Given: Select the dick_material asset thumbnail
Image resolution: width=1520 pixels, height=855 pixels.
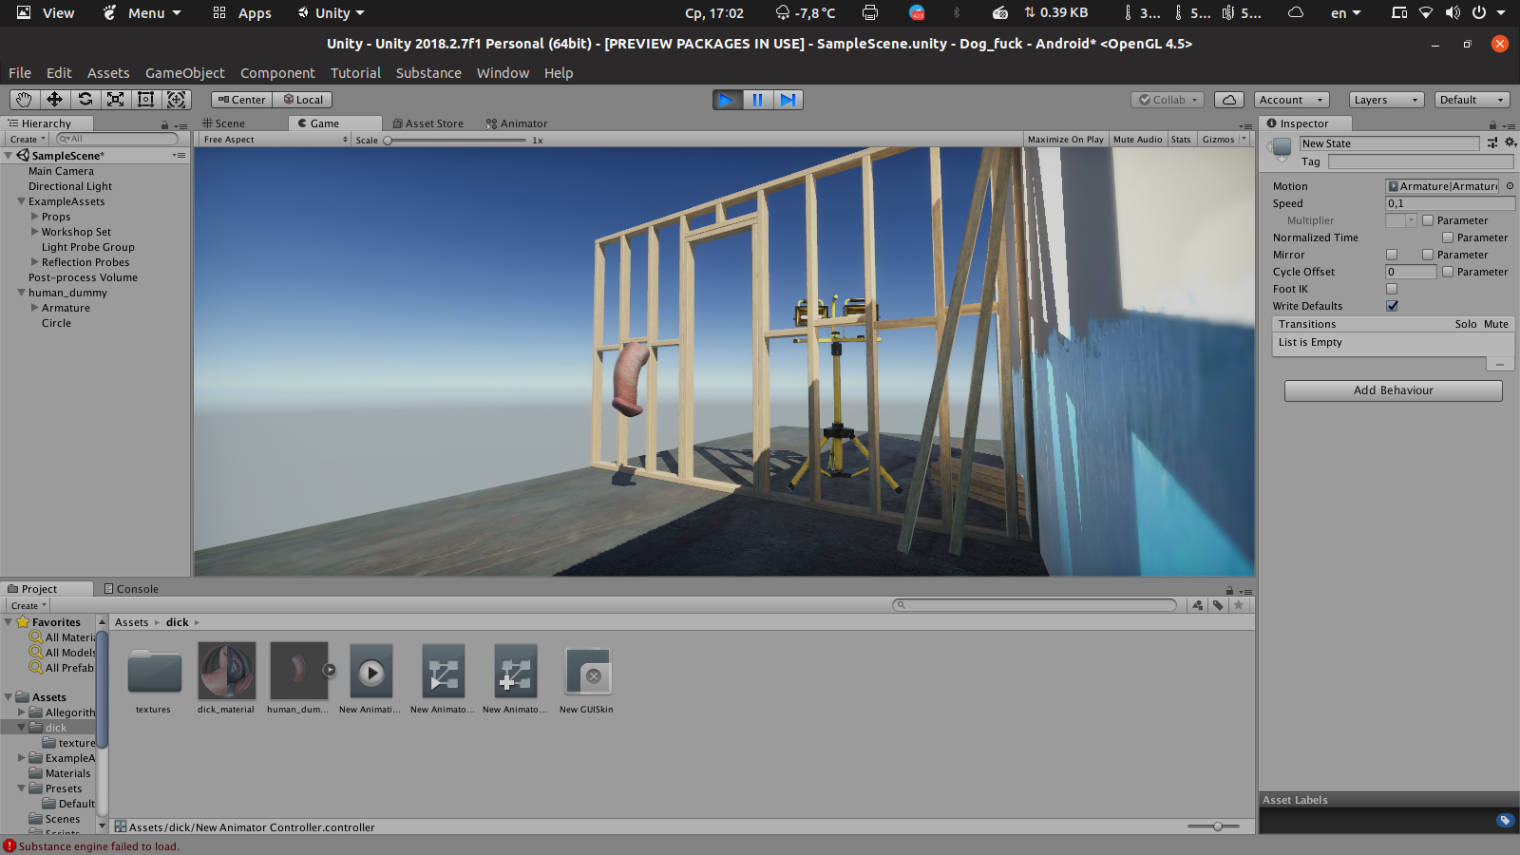Looking at the screenshot, I should pyautogui.click(x=226, y=671).
